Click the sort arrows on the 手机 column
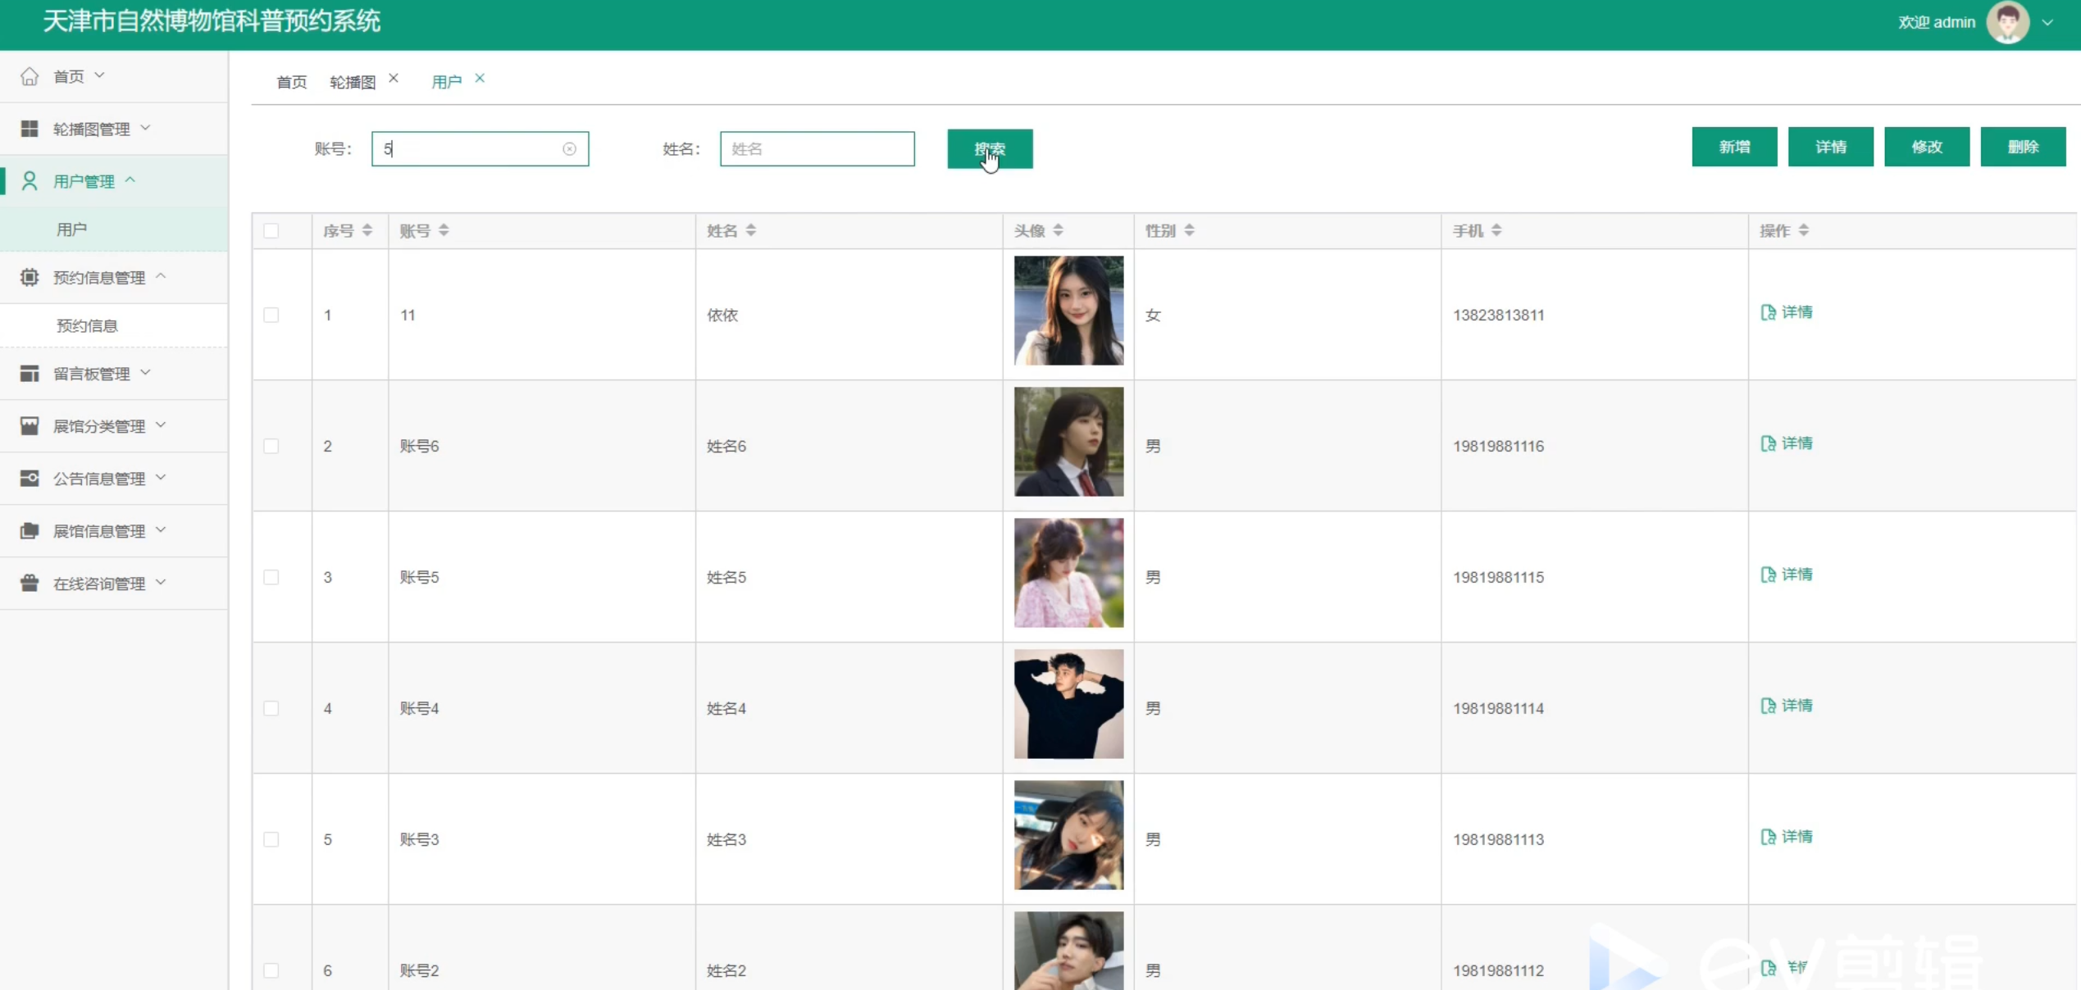 1496,230
